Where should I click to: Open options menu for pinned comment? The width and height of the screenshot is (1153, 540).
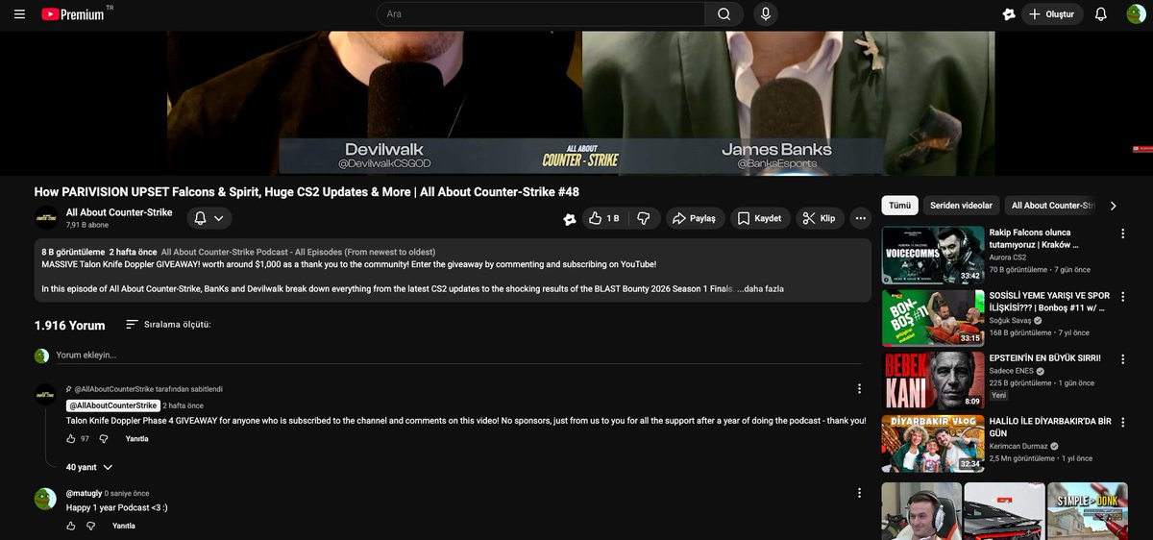click(x=859, y=388)
